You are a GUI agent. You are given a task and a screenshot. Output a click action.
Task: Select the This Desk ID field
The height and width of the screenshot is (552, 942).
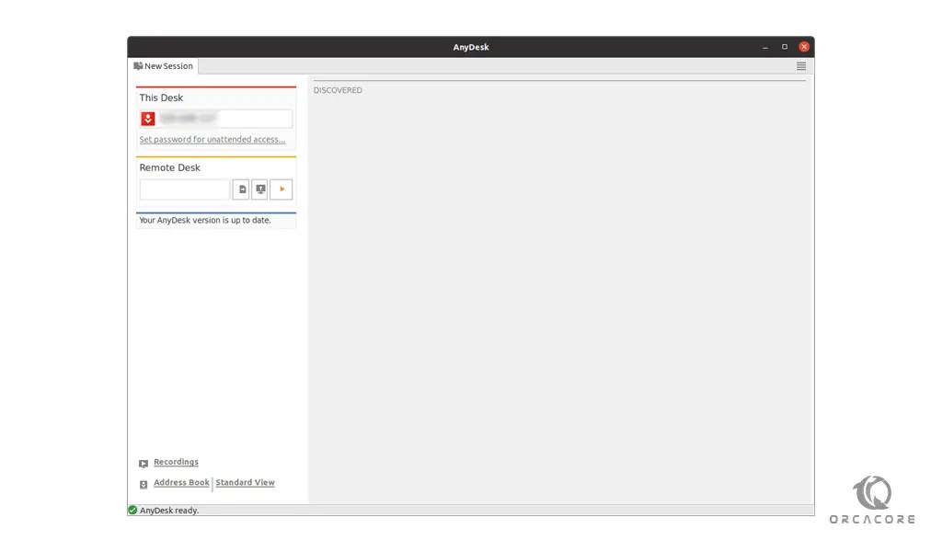click(225, 118)
